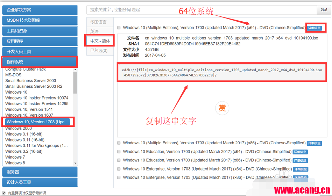Screen dimensions: 332x196
Task: Expand 开发人员工具 category
Action: point(40,52)
